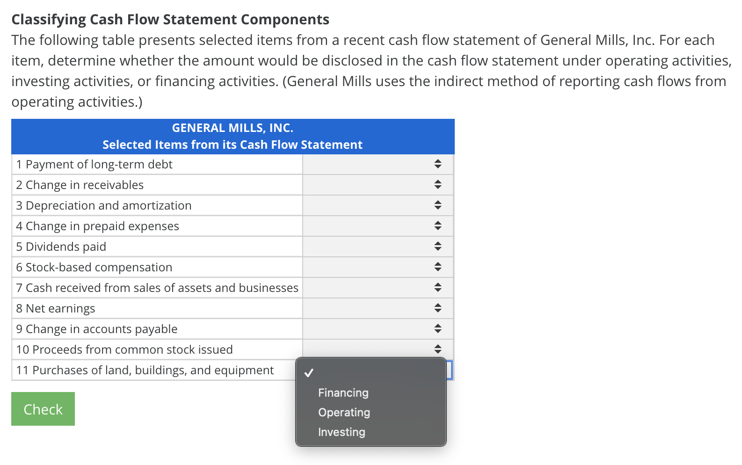Select the checkmark option in the open dropdown

pos(309,373)
